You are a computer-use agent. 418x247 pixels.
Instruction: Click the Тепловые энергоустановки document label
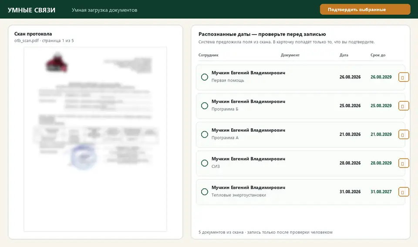pyautogui.click(x=239, y=195)
